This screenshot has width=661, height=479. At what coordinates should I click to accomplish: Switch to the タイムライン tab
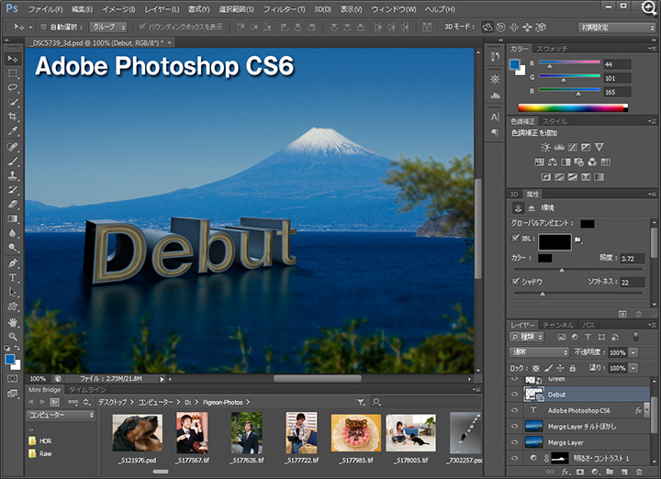tap(87, 390)
